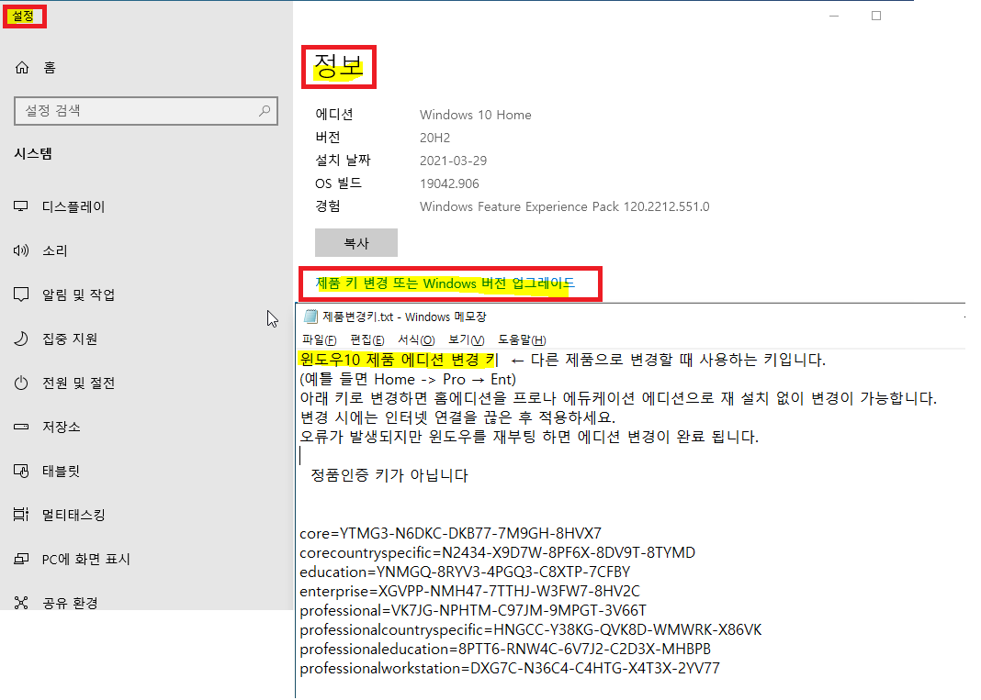This screenshot has width=981, height=700.
Task: Click the OS build 19042.906 value
Action: point(449,183)
